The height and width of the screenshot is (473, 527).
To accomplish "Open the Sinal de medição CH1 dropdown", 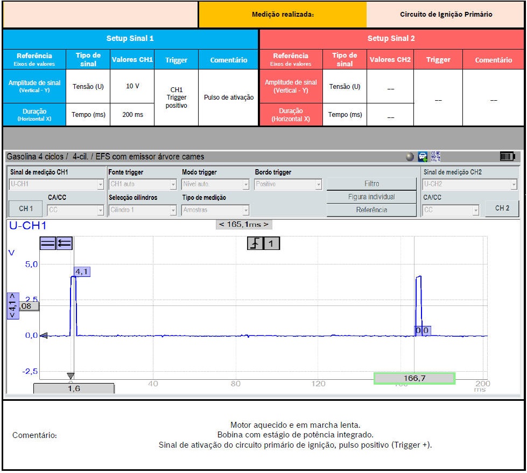I will 56,184.
